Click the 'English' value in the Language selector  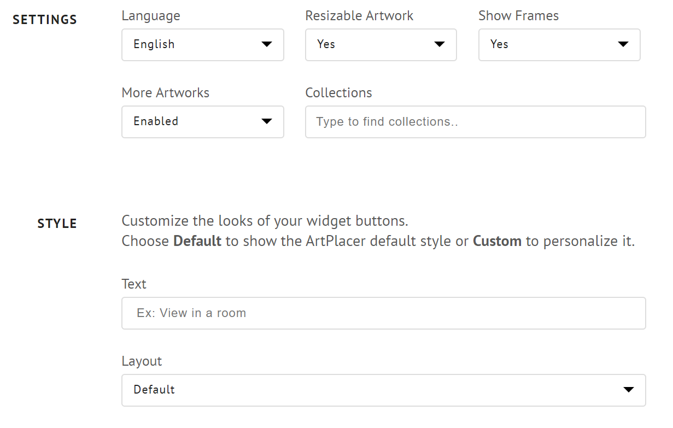click(x=154, y=44)
